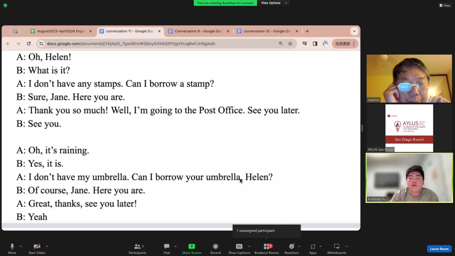
Task: Close the conversation 11 tab
Action: tap(159, 31)
